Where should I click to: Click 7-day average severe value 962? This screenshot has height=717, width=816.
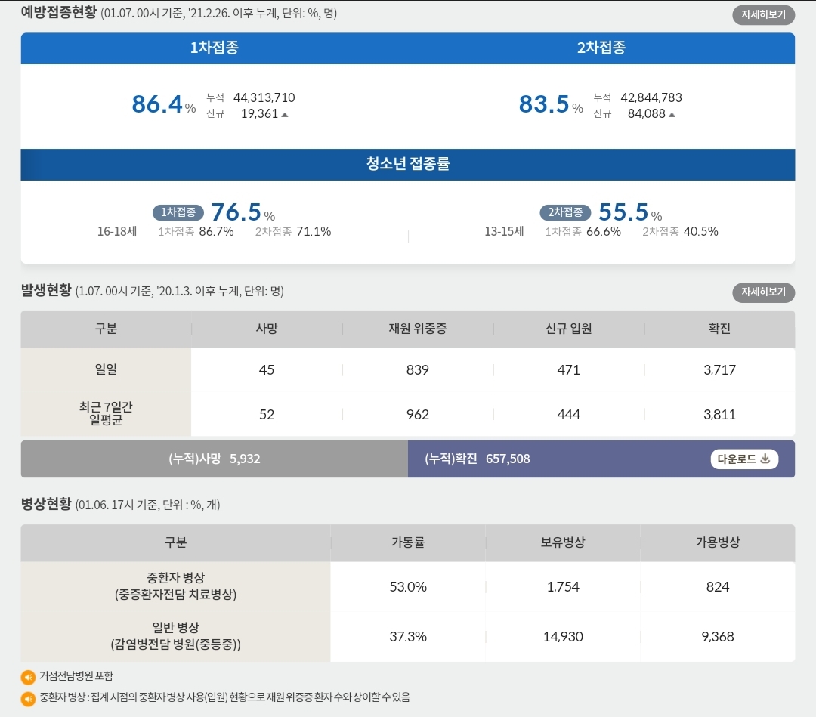coord(417,415)
